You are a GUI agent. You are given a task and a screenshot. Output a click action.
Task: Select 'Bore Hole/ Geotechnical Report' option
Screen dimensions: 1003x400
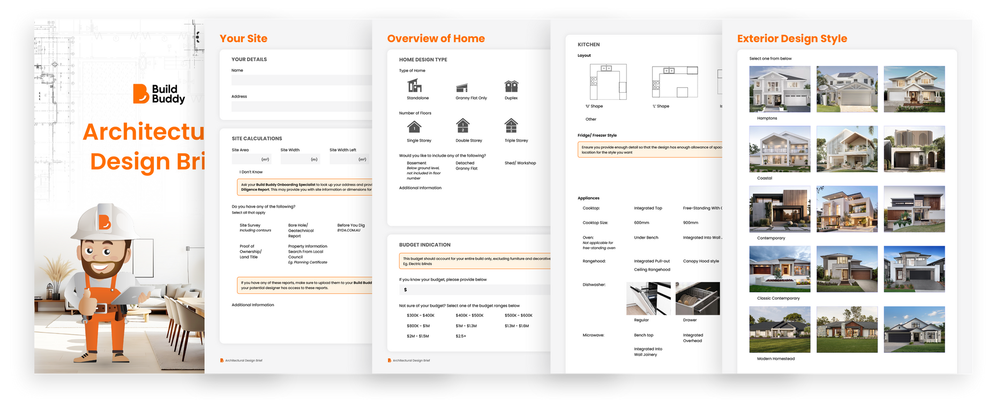click(301, 231)
